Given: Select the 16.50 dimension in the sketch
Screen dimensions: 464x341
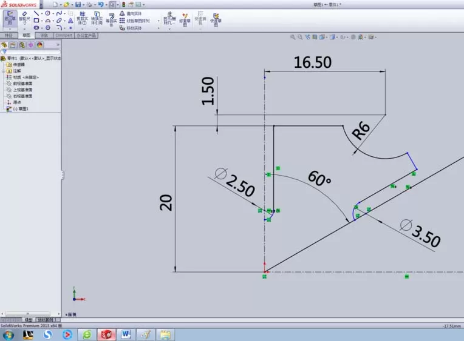Looking at the screenshot, I should (x=313, y=62).
